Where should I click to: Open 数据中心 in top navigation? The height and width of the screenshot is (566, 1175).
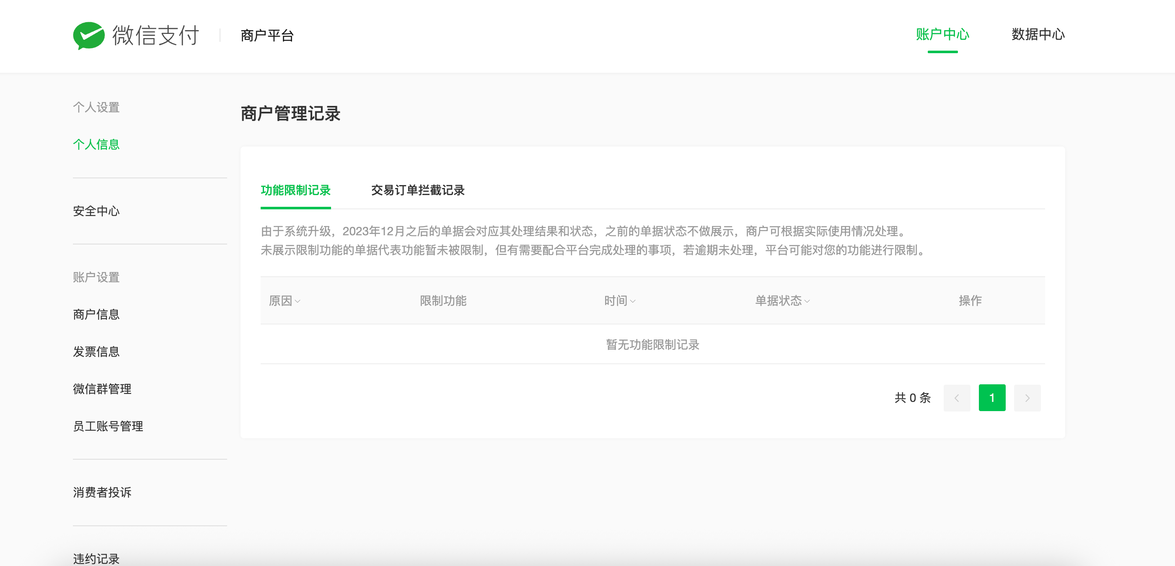point(1038,35)
